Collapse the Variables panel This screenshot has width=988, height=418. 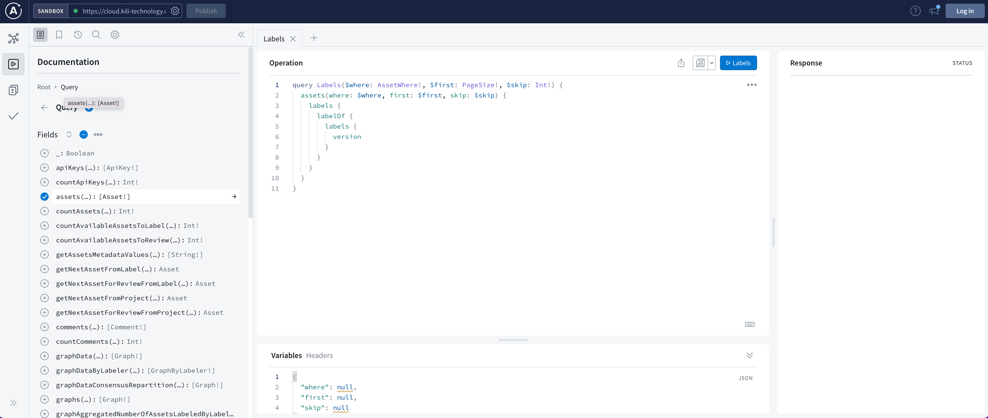point(750,356)
